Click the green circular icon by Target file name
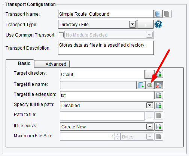The width and height of the screenshot is (189, 156). pyautogui.click(x=150, y=85)
